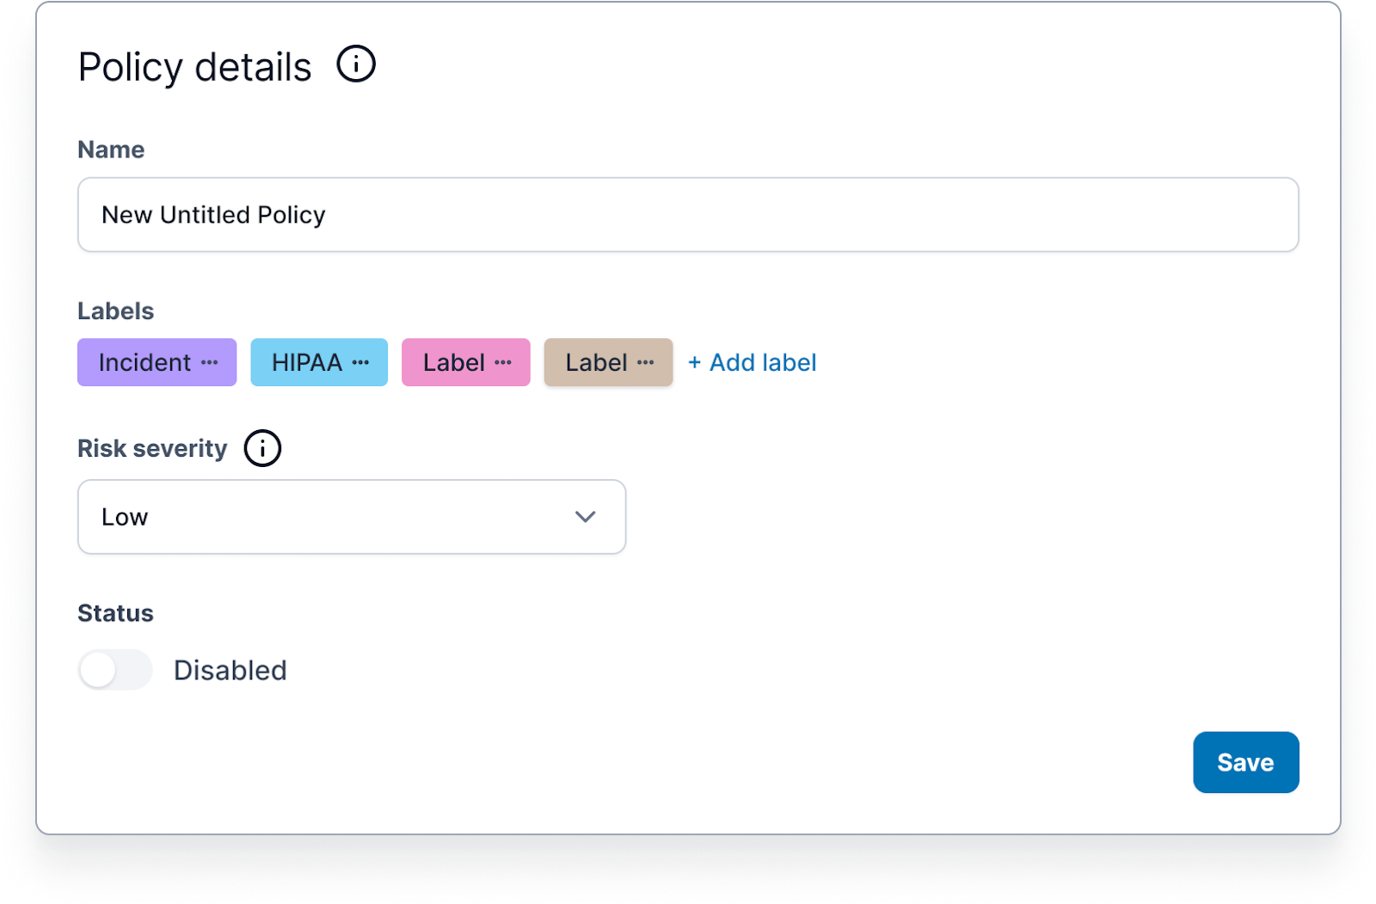
Task: Open the ellipsis menu on tan Label
Action: click(x=646, y=363)
